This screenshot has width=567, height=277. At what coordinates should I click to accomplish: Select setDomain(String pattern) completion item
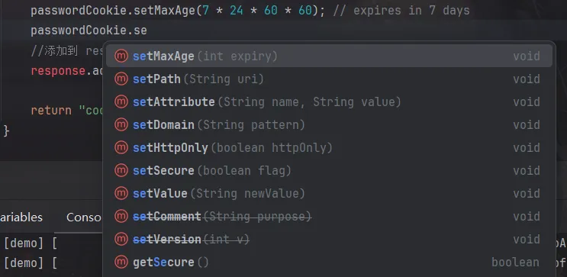329,124
